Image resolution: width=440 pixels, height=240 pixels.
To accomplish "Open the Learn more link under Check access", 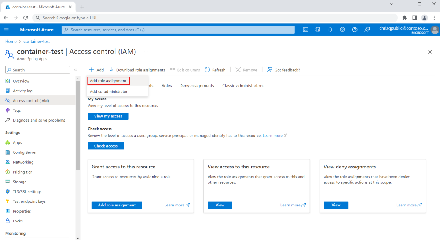I will click(272, 135).
